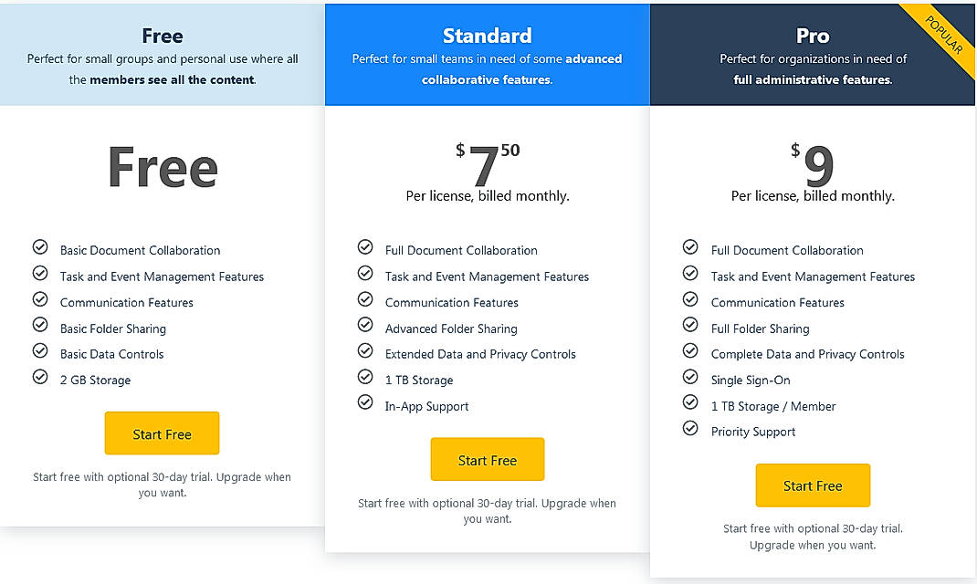Click the checkmark beside Communication Features in Free plan
977x584 pixels.
40,298
